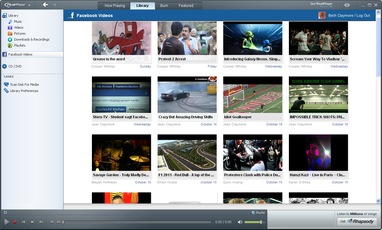The height and width of the screenshot is (230, 382).
Task: Go to the previous track
Action: click(x=24, y=222)
